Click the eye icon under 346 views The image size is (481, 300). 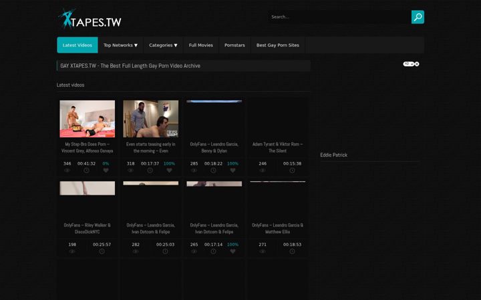(x=67, y=170)
